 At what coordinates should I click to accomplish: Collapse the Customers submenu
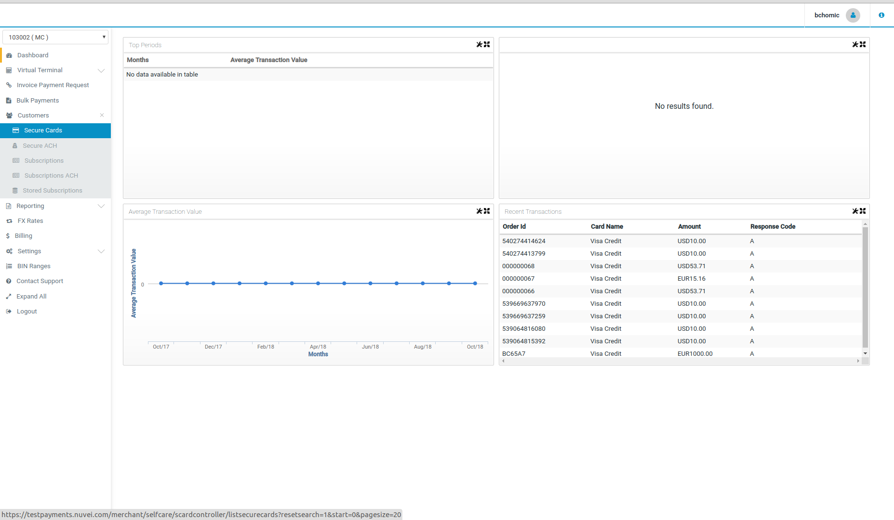(102, 115)
